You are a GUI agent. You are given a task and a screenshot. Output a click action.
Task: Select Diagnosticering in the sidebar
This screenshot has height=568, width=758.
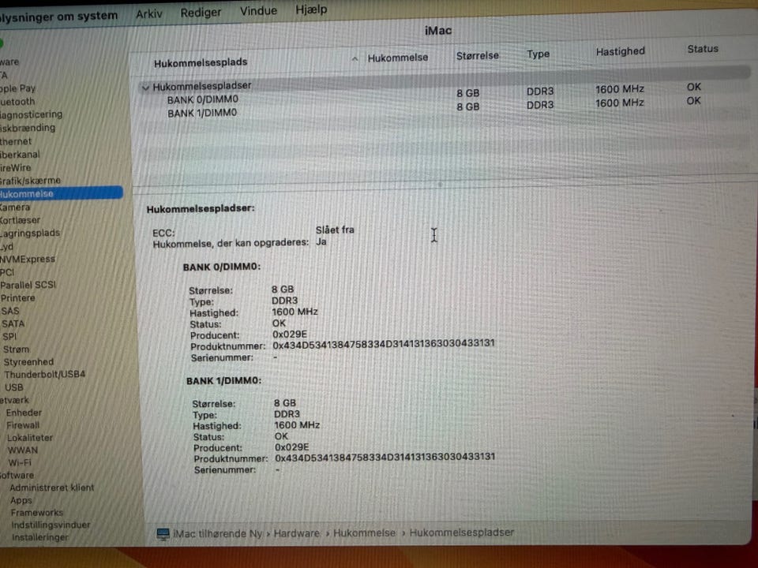32,114
